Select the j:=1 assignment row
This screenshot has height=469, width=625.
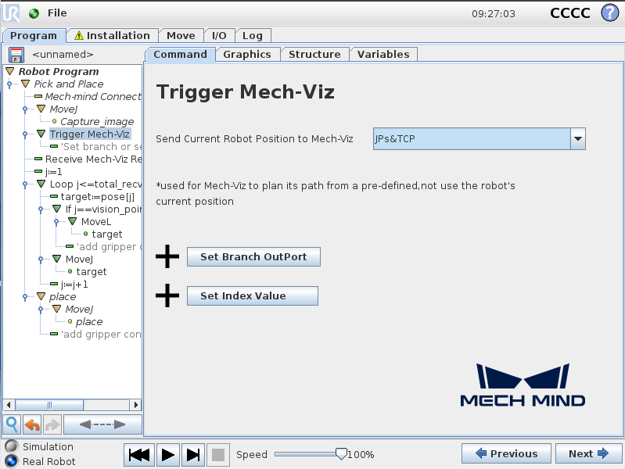pos(53,172)
